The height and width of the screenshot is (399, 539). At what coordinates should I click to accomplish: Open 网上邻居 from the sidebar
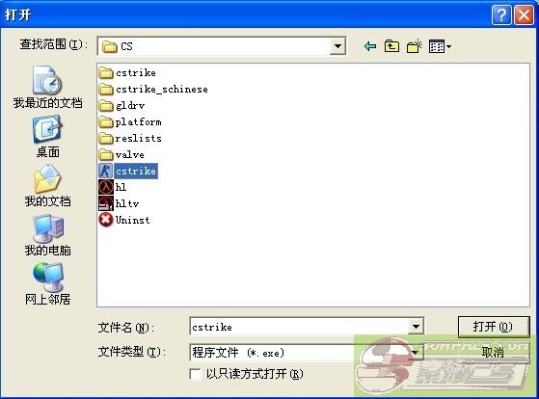(47, 284)
